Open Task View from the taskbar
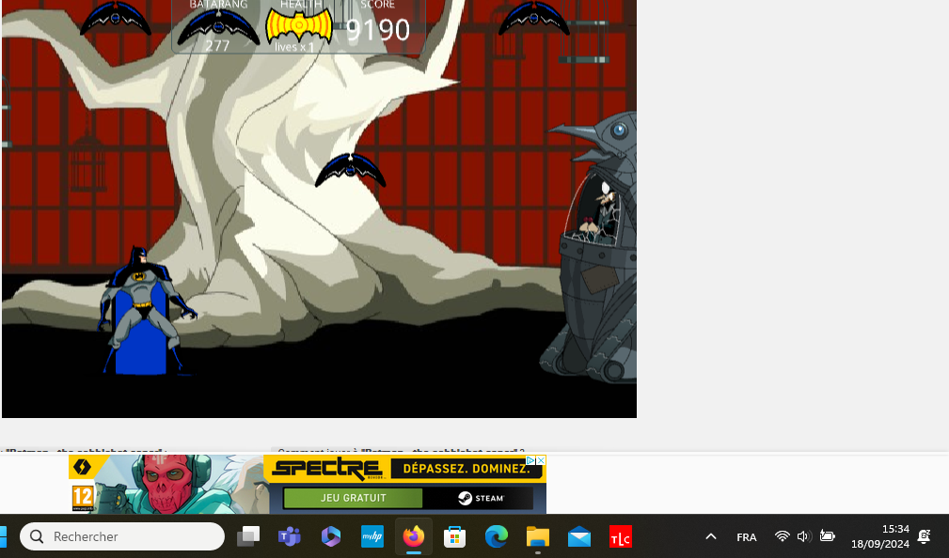Screen dimensions: 949x558 click(x=248, y=536)
